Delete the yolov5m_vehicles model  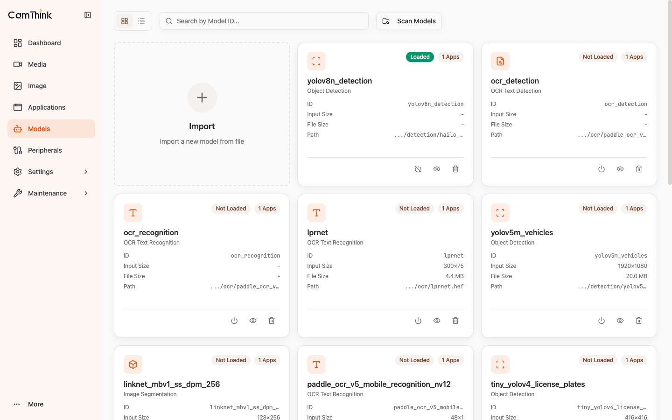(x=639, y=321)
